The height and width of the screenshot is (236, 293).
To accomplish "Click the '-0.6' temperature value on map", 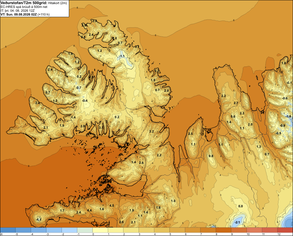I will tap(285, 99).
